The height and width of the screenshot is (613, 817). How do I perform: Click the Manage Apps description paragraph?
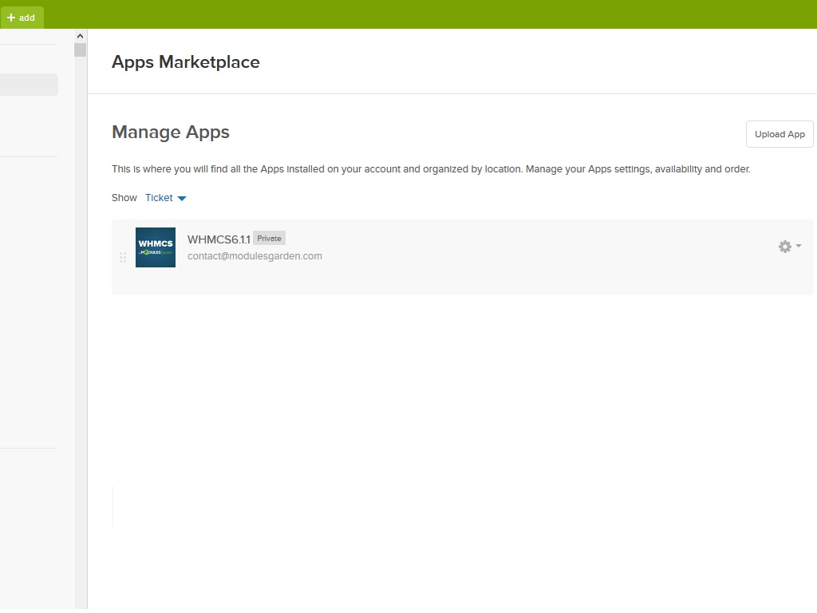pos(431,169)
